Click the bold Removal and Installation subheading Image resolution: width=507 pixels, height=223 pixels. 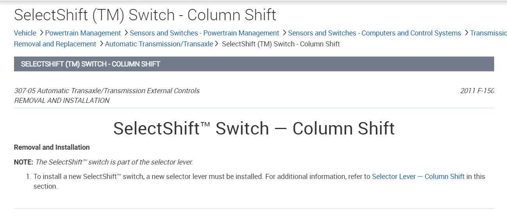[x=52, y=147]
